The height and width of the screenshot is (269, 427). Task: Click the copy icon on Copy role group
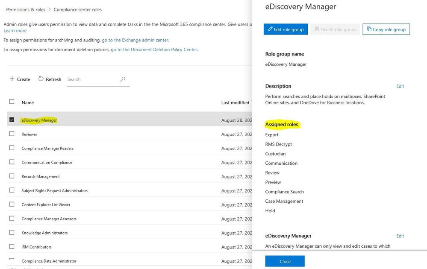coord(369,29)
